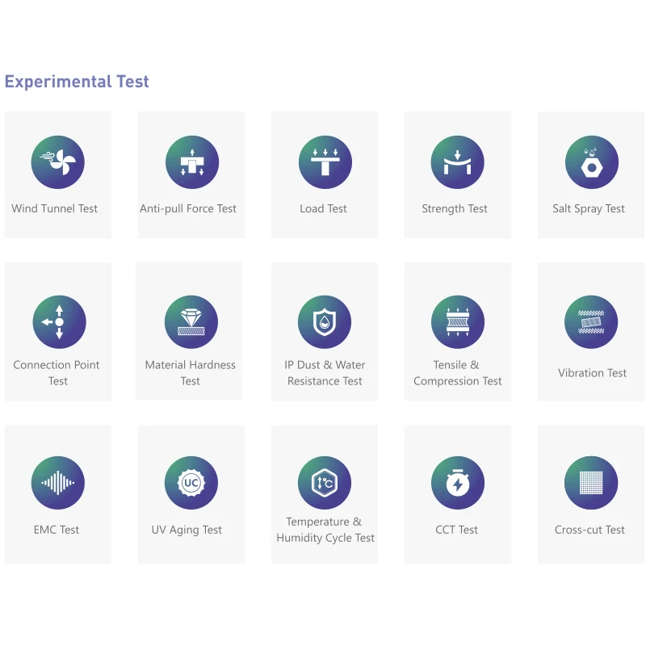
Task: Click the EMC Test waveform icon
Action: pos(58,483)
